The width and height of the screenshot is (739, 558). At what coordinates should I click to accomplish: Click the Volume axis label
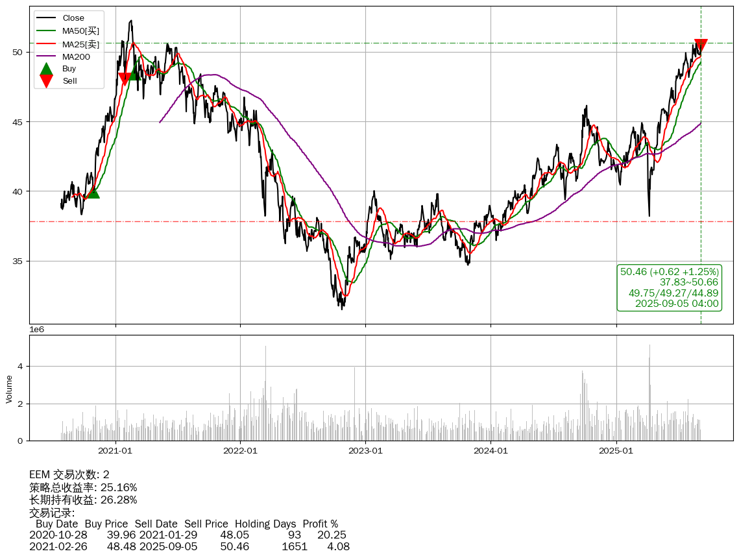click(x=9, y=389)
